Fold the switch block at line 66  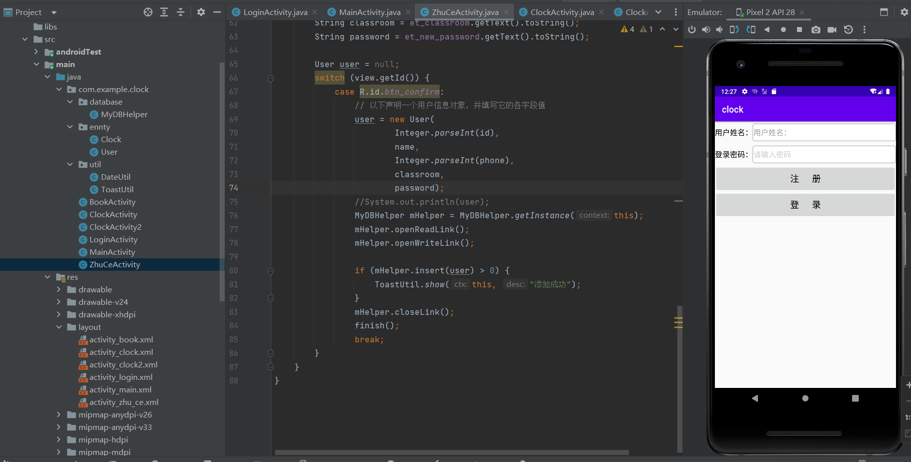coord(271,79)
